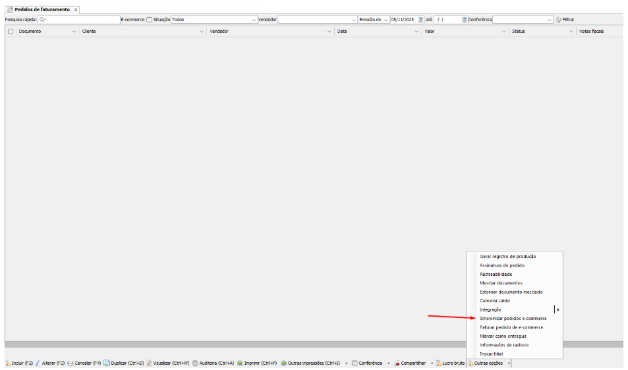Open the Conferência filter dropdown

click(550, 20)
